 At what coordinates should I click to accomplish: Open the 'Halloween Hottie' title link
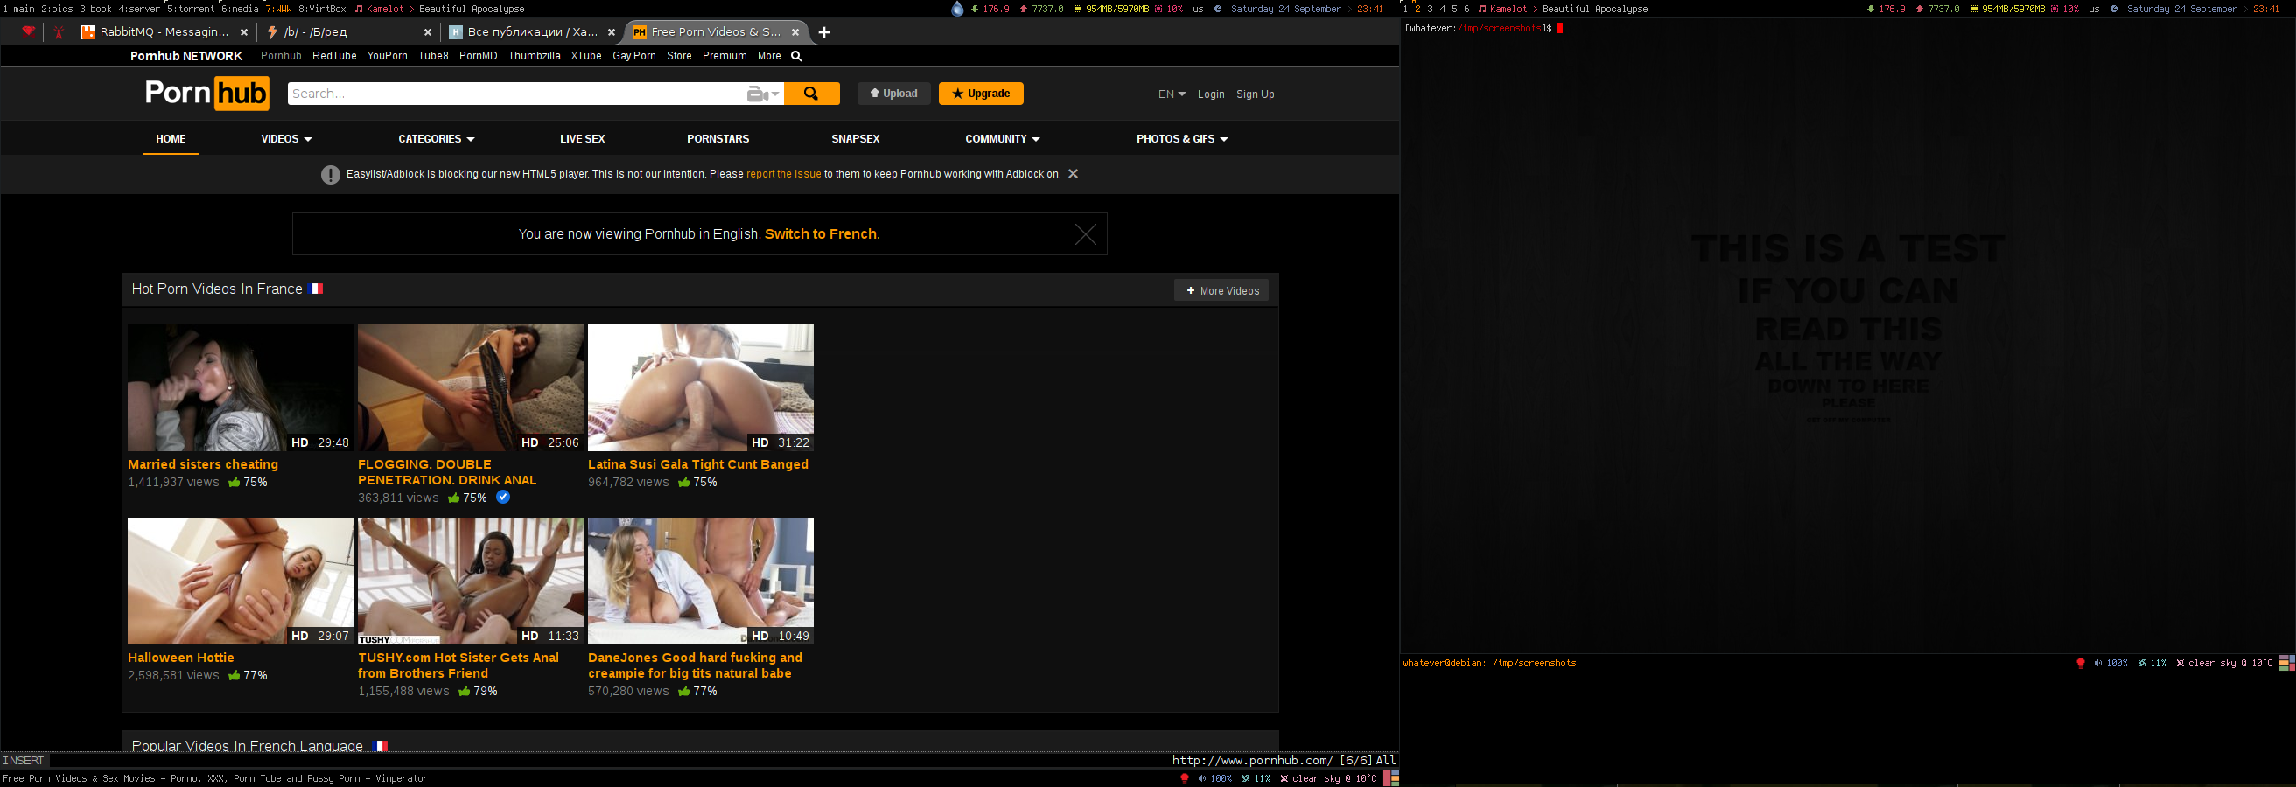(x=181, y=658)
